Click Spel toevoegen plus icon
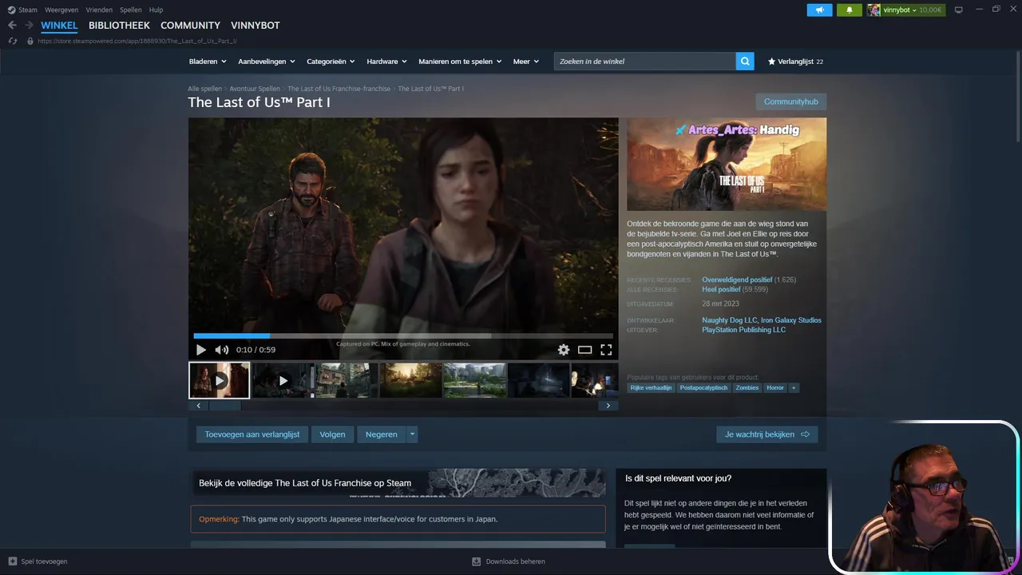Image resolution: width=1022 pixels, height=575 pixels. [13, 561]
